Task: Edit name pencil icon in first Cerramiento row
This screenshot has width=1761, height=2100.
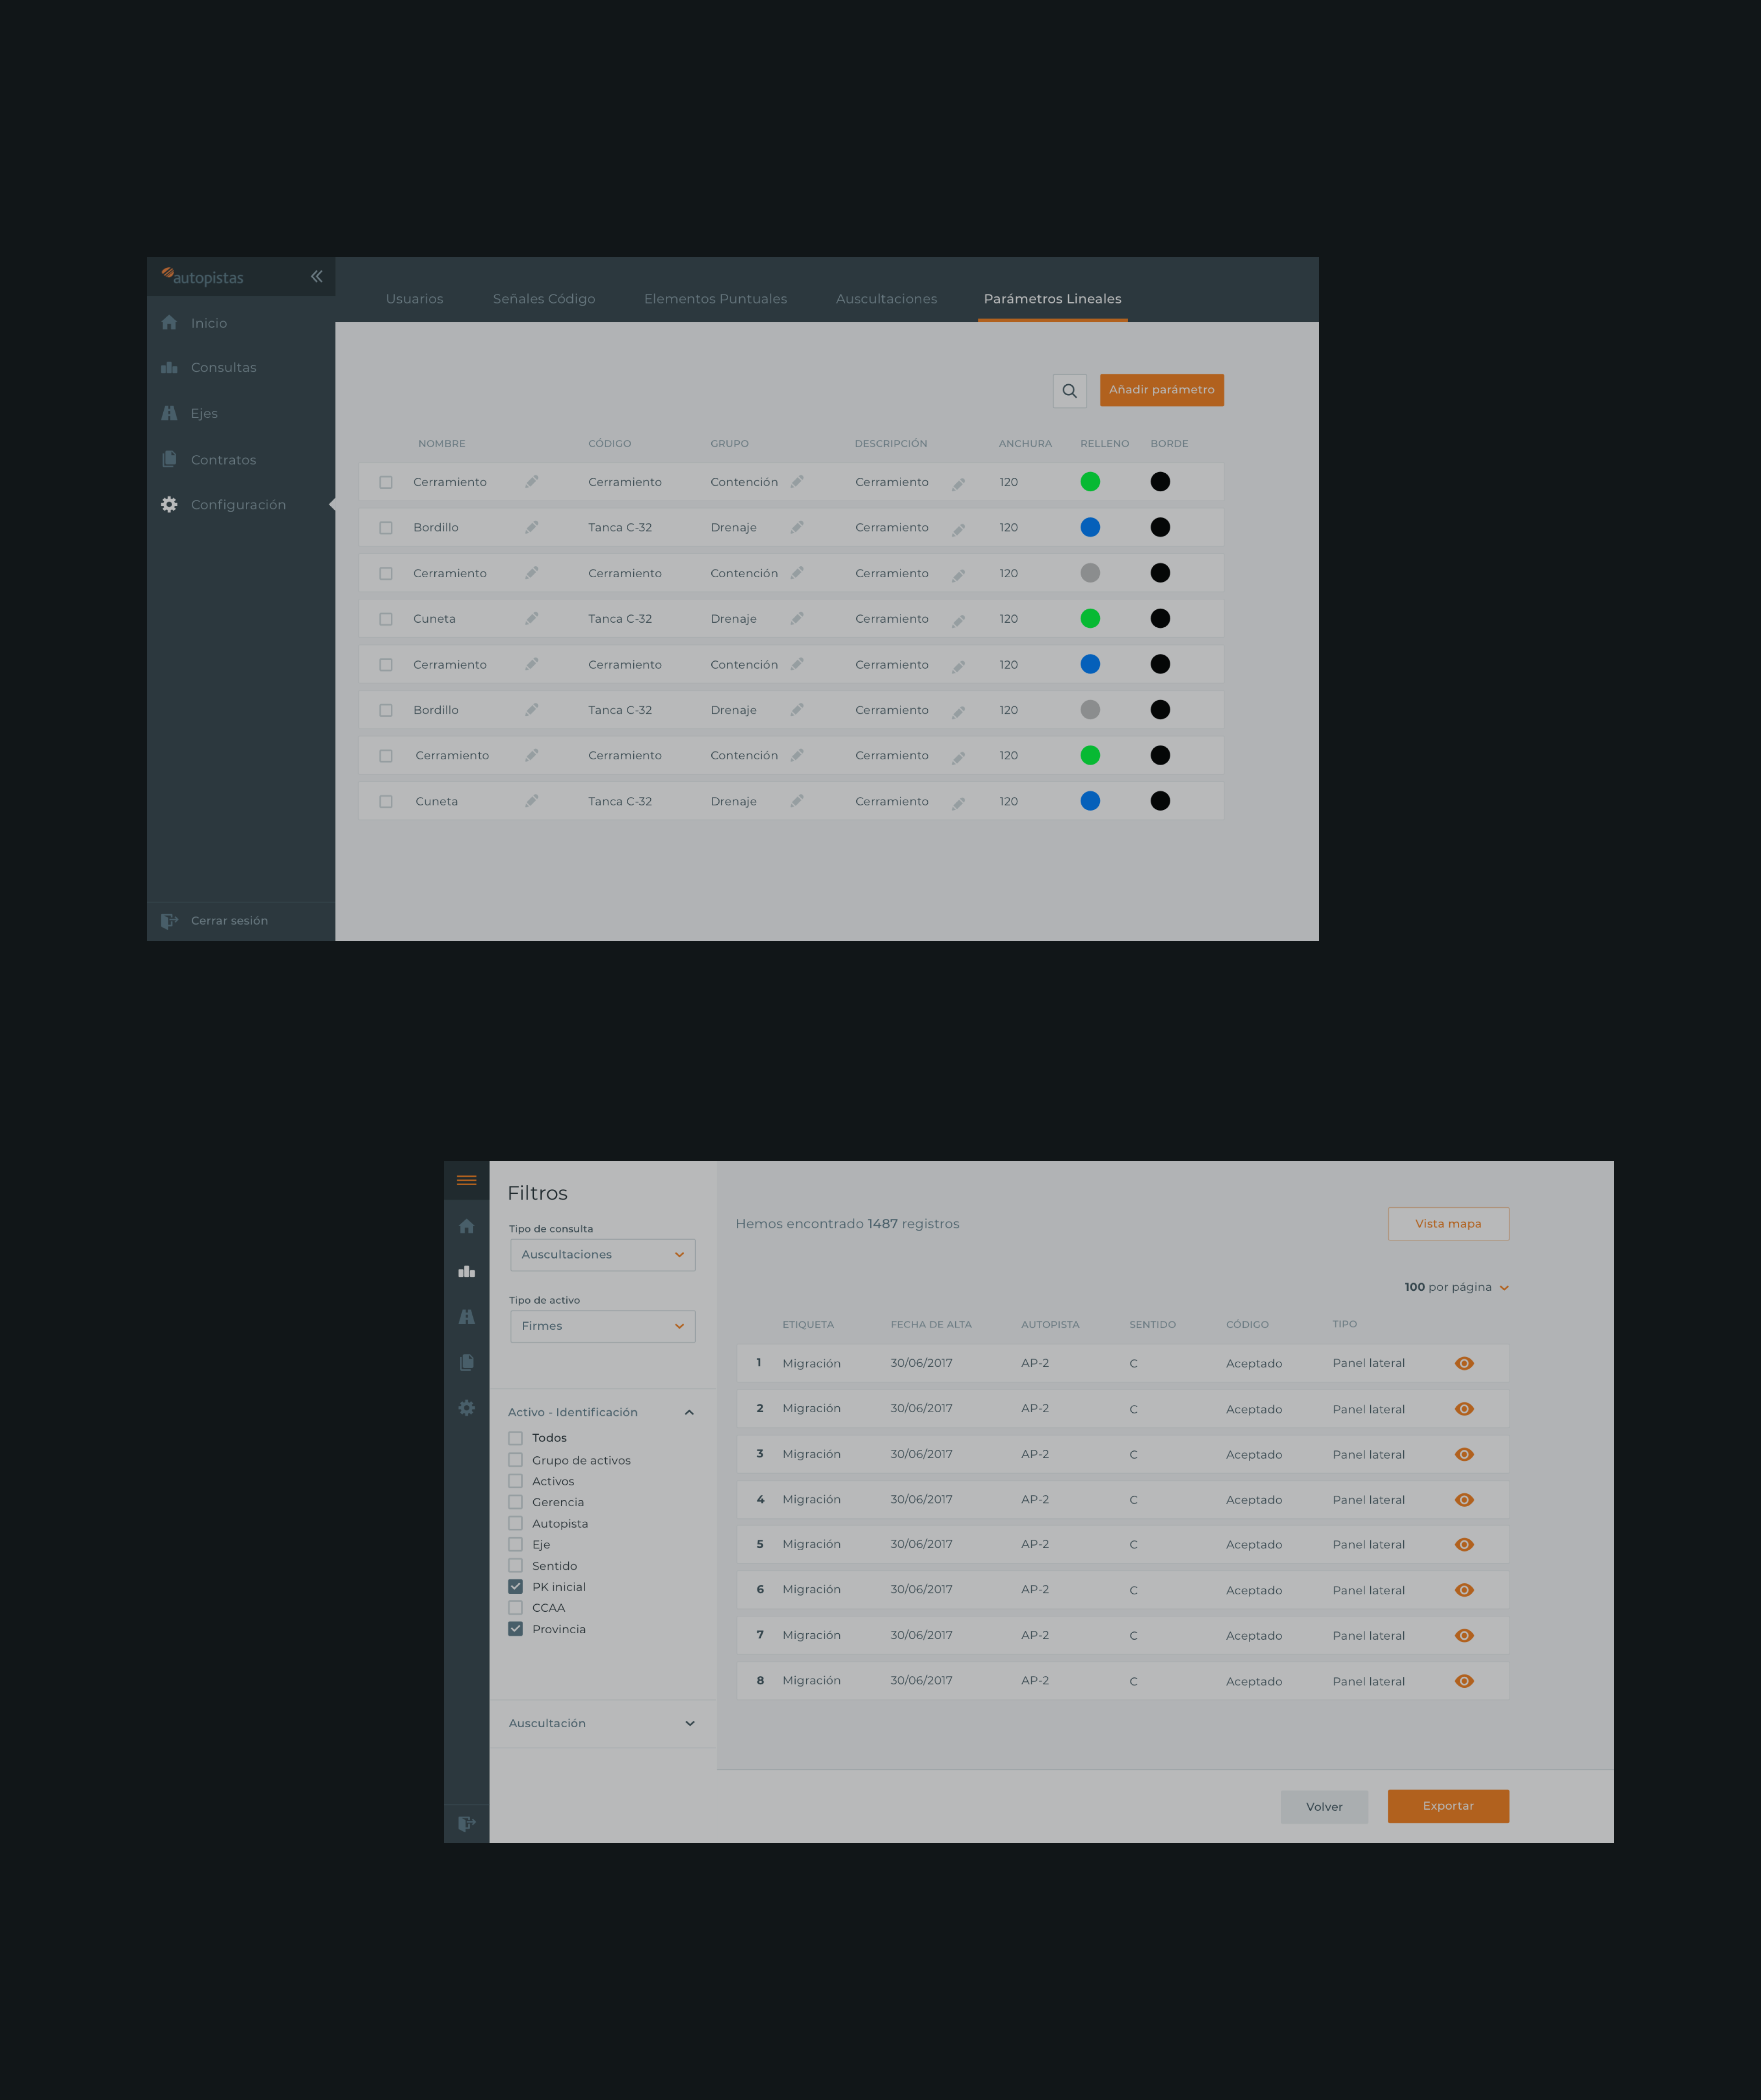Action: pyautogui.click(x=532, y=482)
